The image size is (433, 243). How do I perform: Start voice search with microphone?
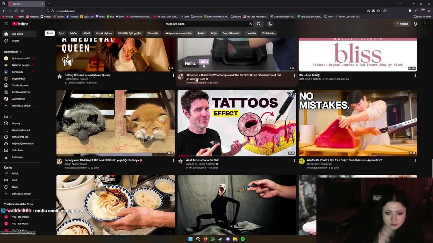click(270, 24)
